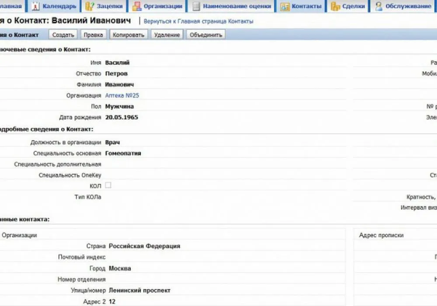Click the city value Москва
The width and height of the screenshot is (437, 306).
click(120, 268)
